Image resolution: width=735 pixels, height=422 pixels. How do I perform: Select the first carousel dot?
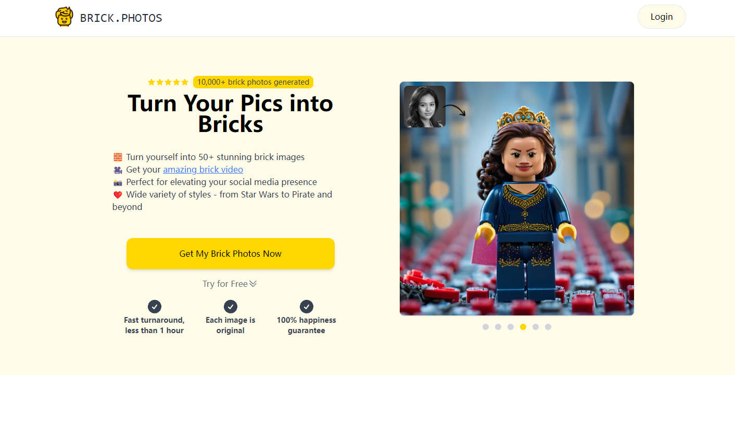(x=486, y=327)
